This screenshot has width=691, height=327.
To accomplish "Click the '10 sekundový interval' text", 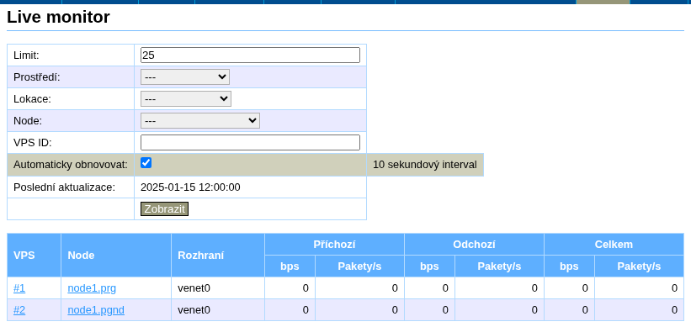I will click(x=425, y=165).
